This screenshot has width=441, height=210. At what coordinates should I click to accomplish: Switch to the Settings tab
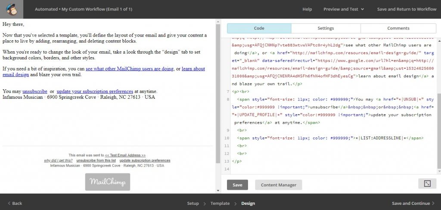pyautogui.click(x=326, y=28)
